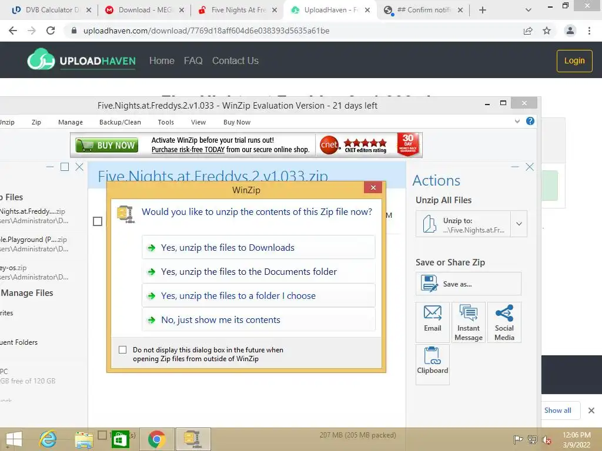Click the network icon in system tray
Screen dimensions: 602x451
click(x=533, y=439)
